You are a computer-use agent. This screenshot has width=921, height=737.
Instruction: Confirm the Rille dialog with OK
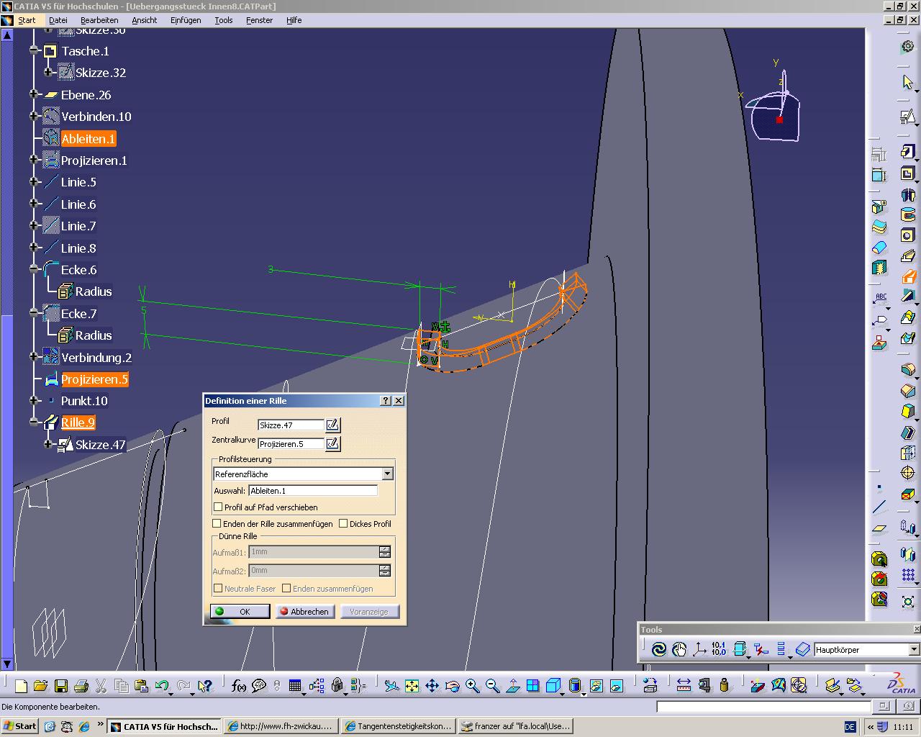point(240,611)
